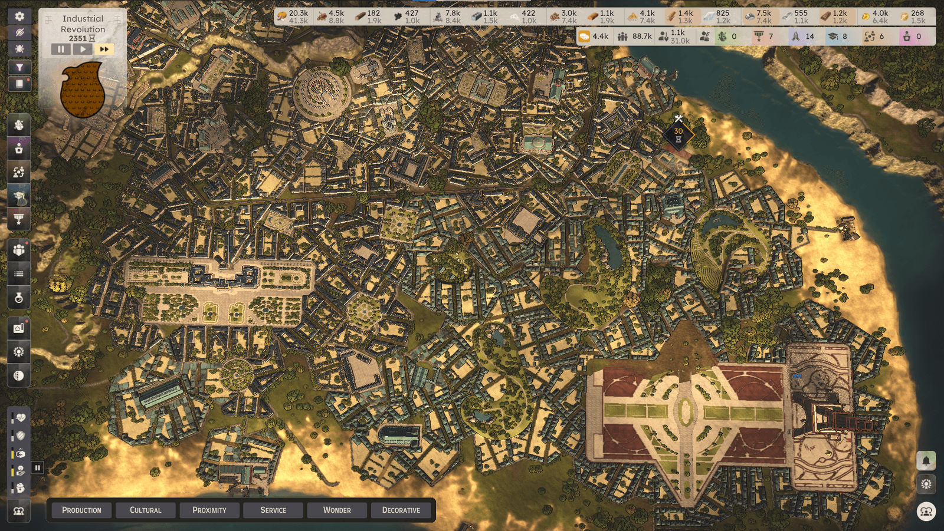
Task: Click the population count 88.7k
Action: coord(634,37)
